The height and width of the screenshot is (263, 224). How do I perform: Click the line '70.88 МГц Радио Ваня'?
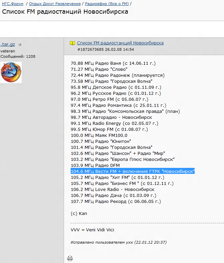tap(113, 63)
